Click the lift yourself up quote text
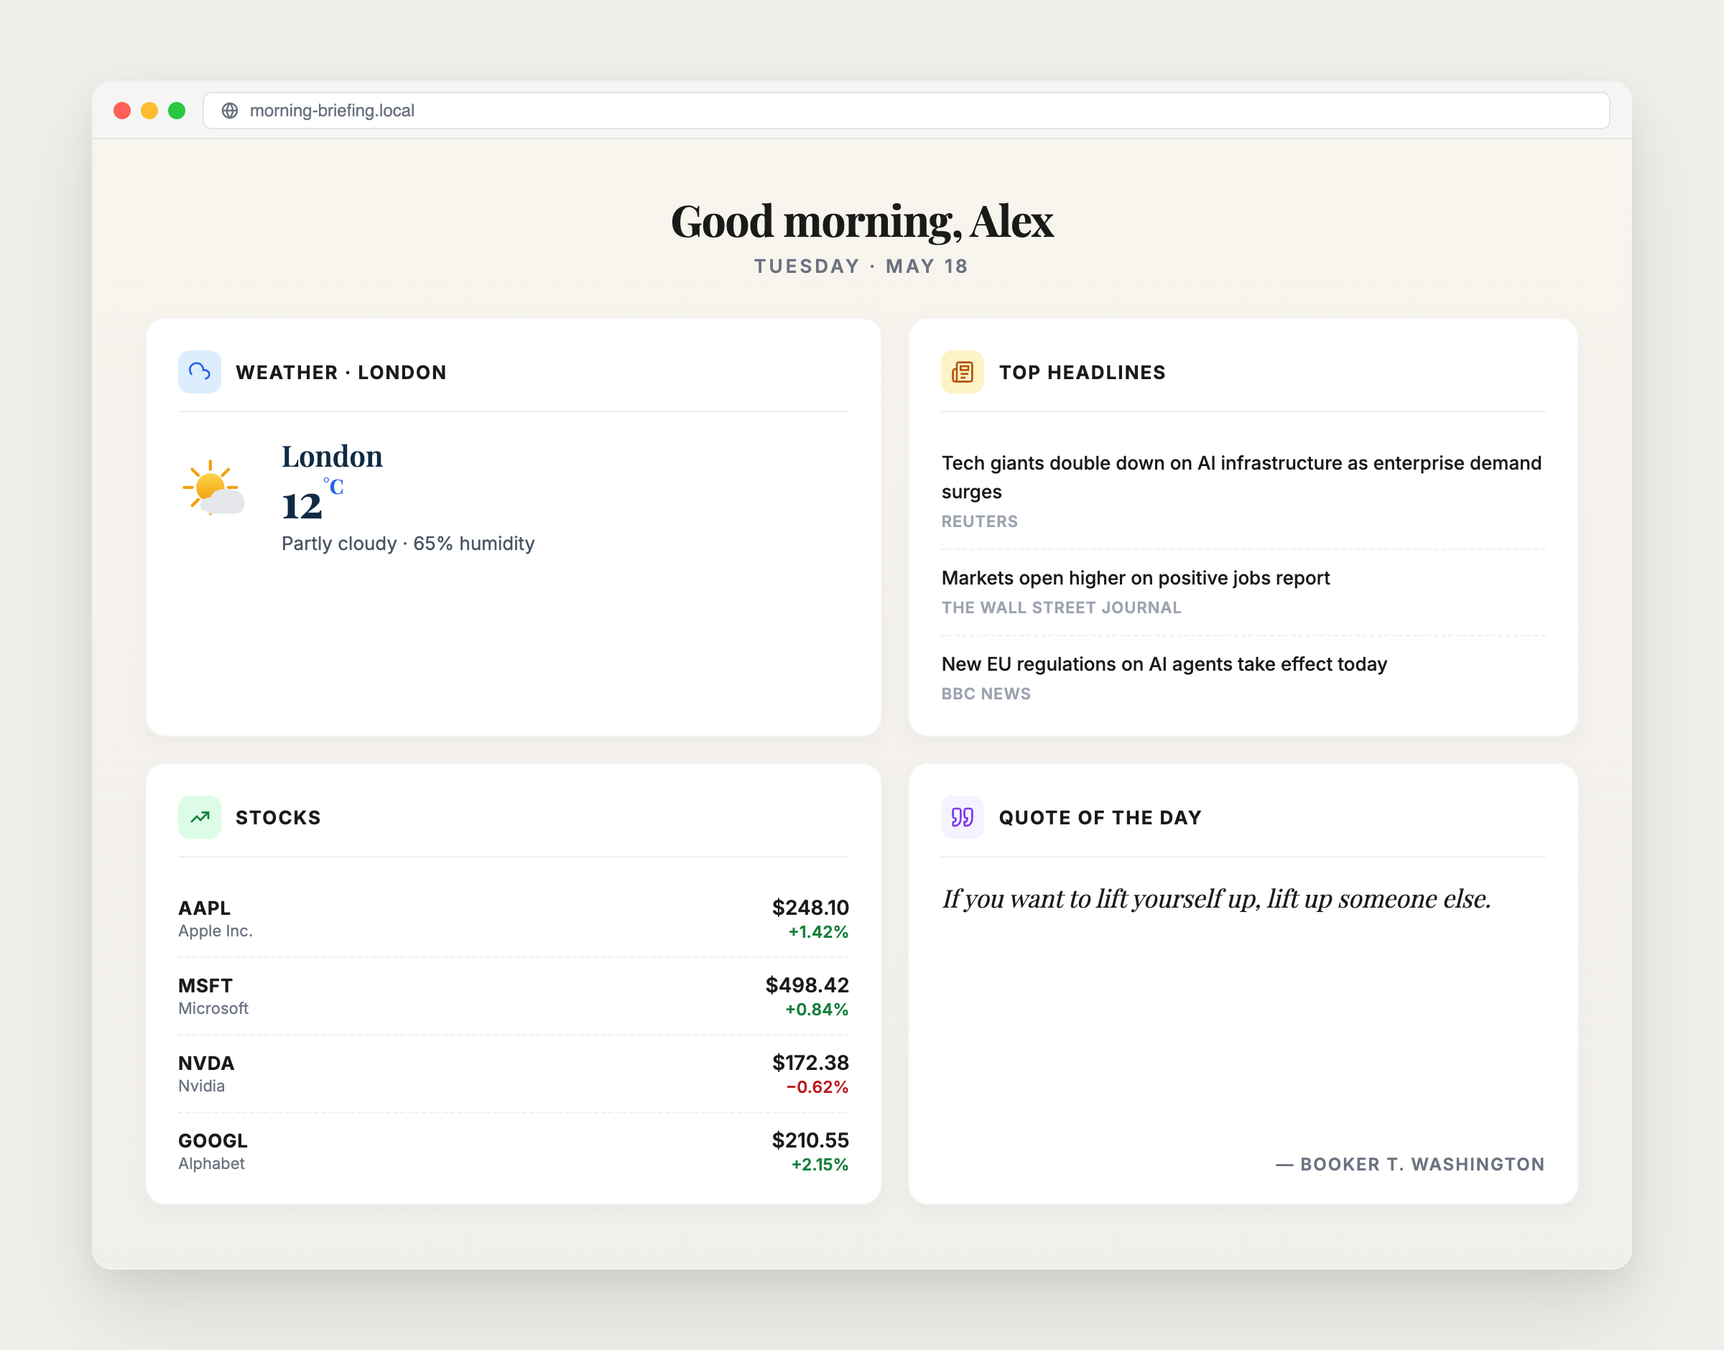This screenshot has width=1724, height=1350. 1217,898
